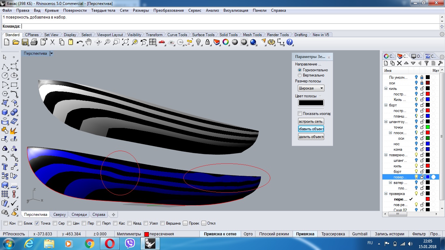Click the color wheel Object Properties icon
Screen dimensions: 445x250
click(225, 42)
